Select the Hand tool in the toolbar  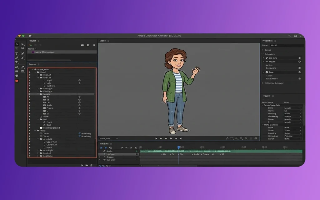pos(17,76)
